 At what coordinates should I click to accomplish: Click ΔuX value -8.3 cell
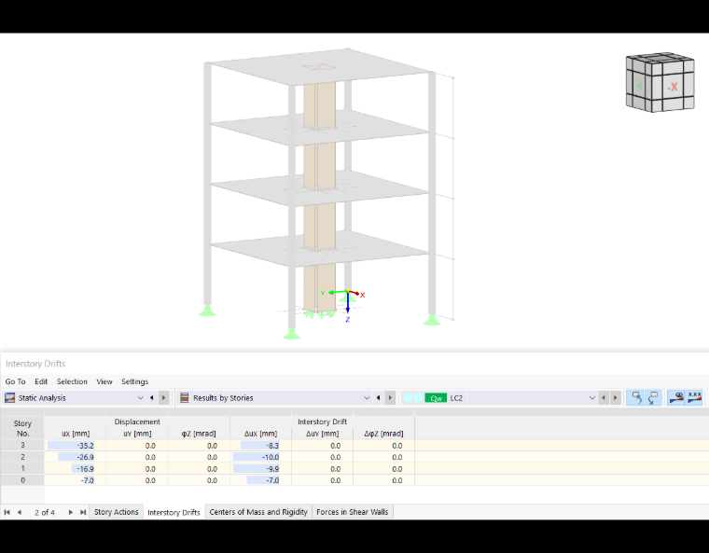[x=261, y=446]
